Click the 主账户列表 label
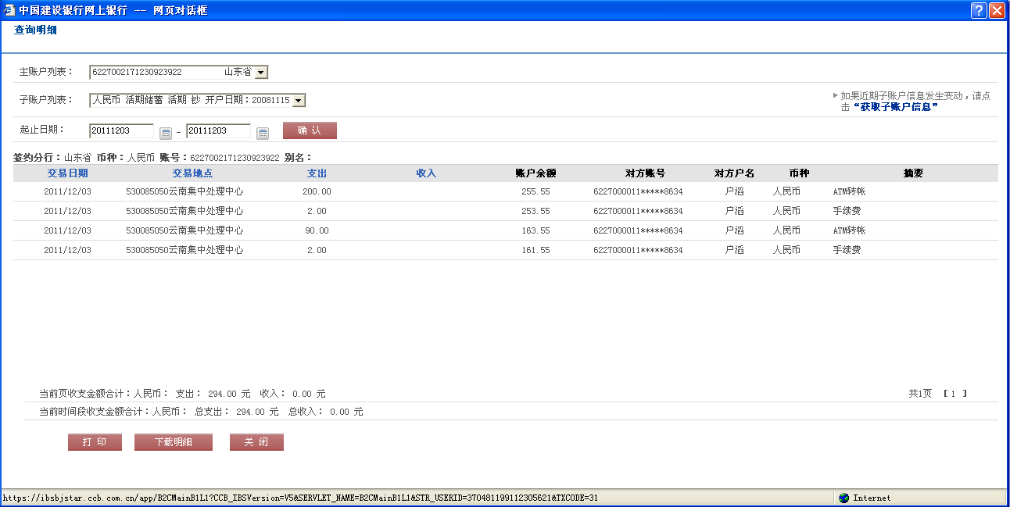The image size is (1010, 507). click(45, 72)
